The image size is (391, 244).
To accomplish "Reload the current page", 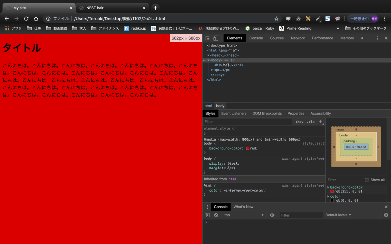I will [26, 19].
